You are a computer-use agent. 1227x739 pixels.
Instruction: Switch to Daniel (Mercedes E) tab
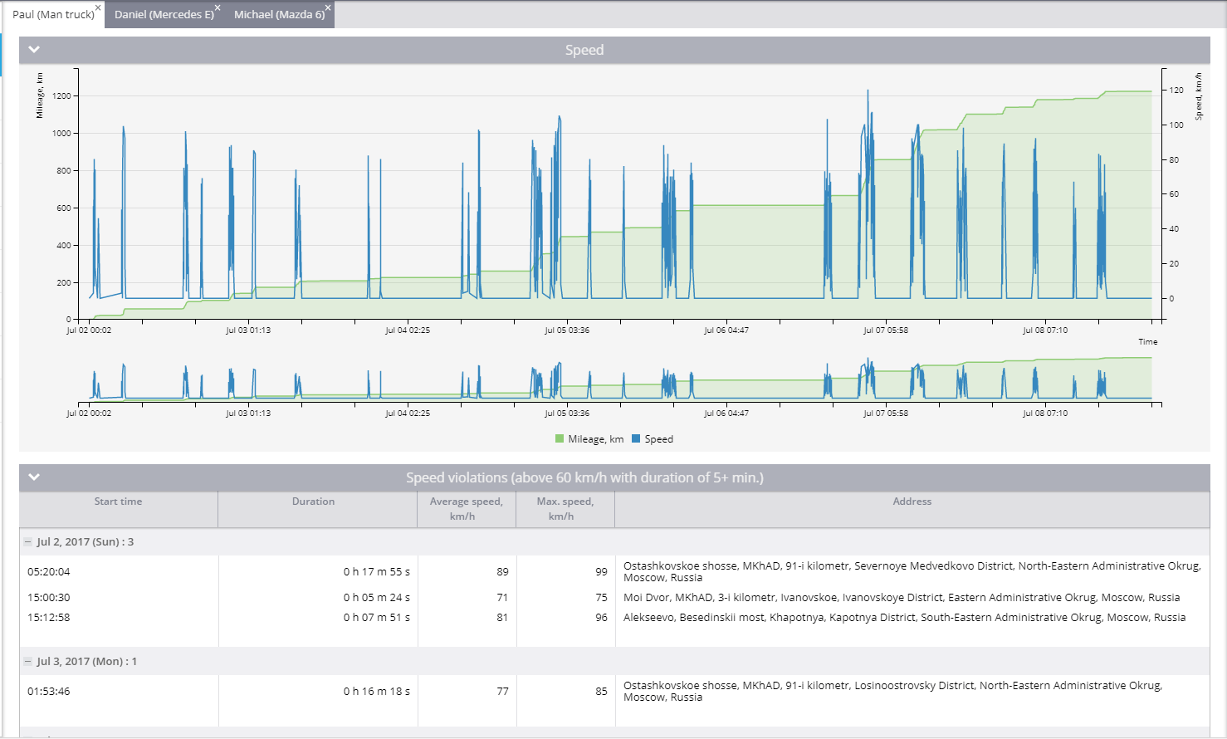[x=163, y=15]
